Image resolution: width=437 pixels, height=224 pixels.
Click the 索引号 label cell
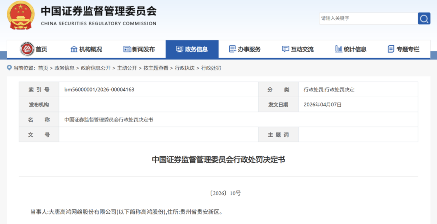(39, 90)
